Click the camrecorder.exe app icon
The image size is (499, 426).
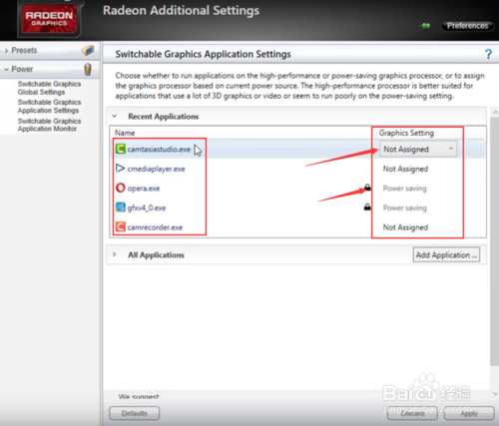click(x=121, y=227)
